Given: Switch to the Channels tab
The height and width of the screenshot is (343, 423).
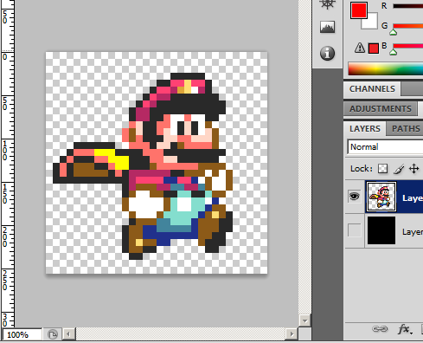Looking at the screenshot, I should 372,89.
